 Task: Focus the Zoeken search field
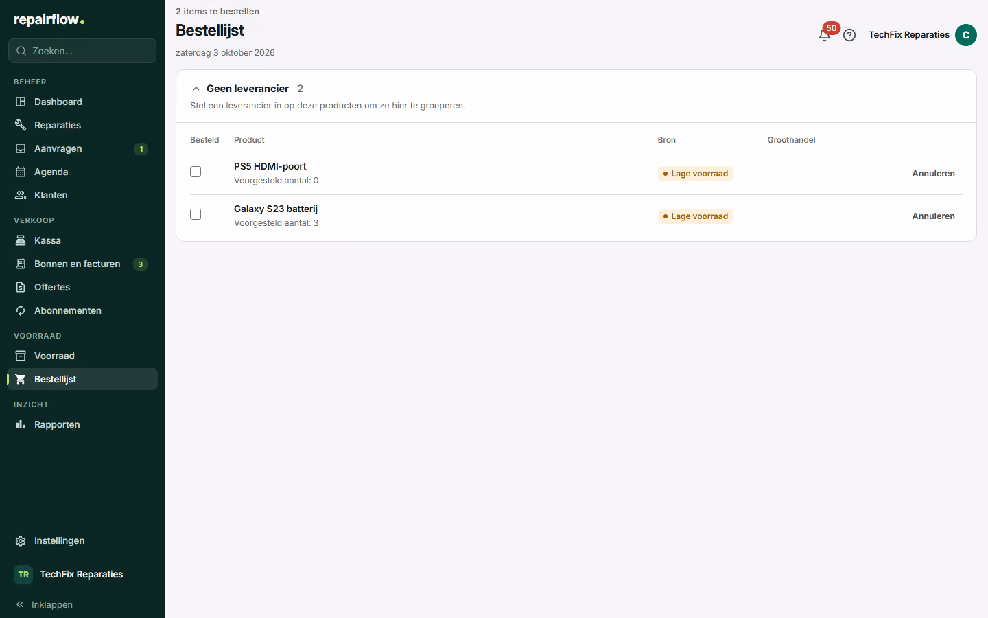pos(82,51)
